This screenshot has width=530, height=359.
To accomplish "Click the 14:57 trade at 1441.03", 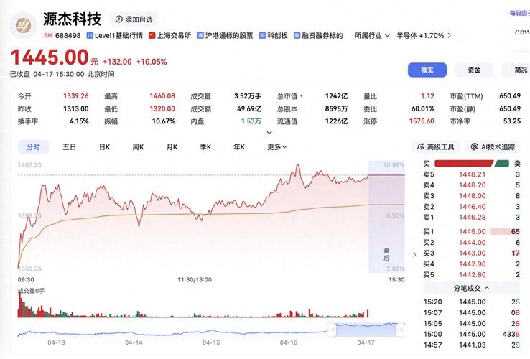I will point(472,345).
